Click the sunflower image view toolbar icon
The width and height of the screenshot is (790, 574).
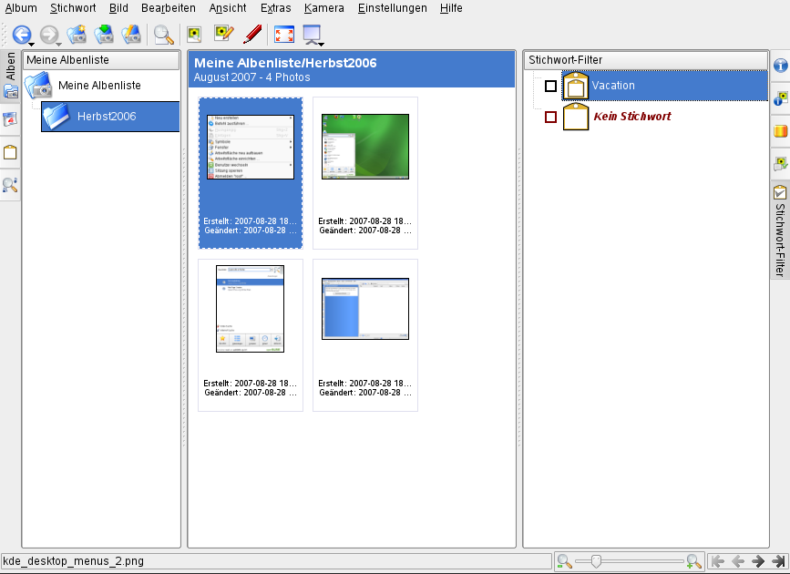tap(194, 35)
